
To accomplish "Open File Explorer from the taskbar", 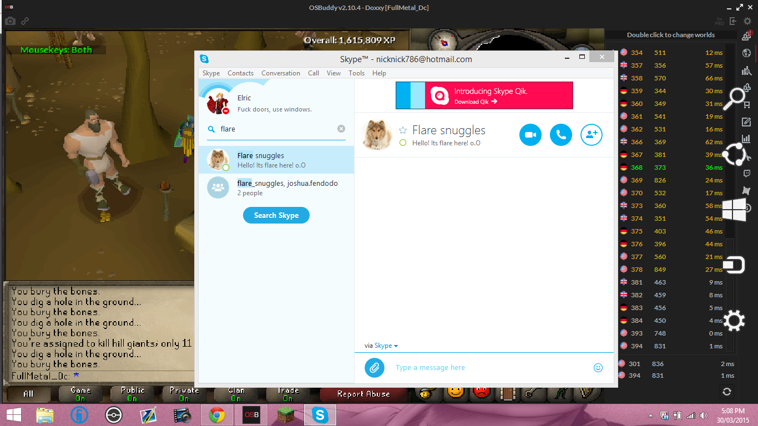I will point(45,415).
